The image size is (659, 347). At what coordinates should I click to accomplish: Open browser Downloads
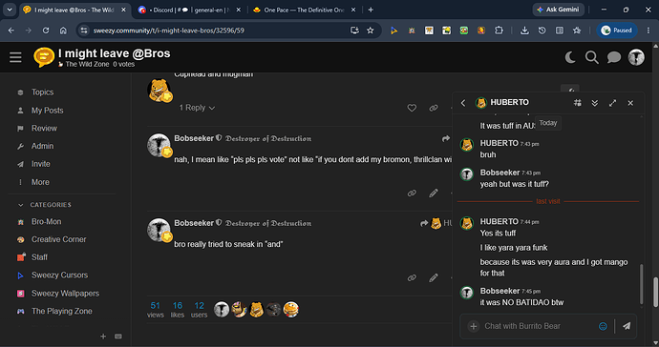524,31
